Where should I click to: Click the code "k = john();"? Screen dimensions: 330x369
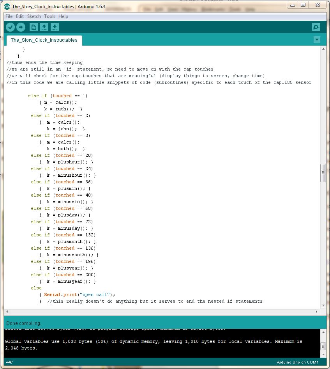click(62, 129)
